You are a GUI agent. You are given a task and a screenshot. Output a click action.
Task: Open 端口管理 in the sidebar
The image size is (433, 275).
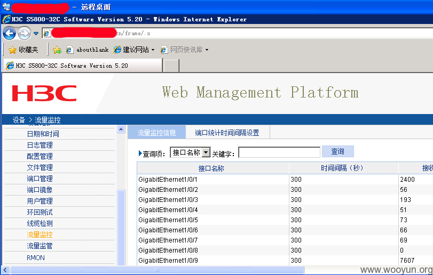pos(40,179)
